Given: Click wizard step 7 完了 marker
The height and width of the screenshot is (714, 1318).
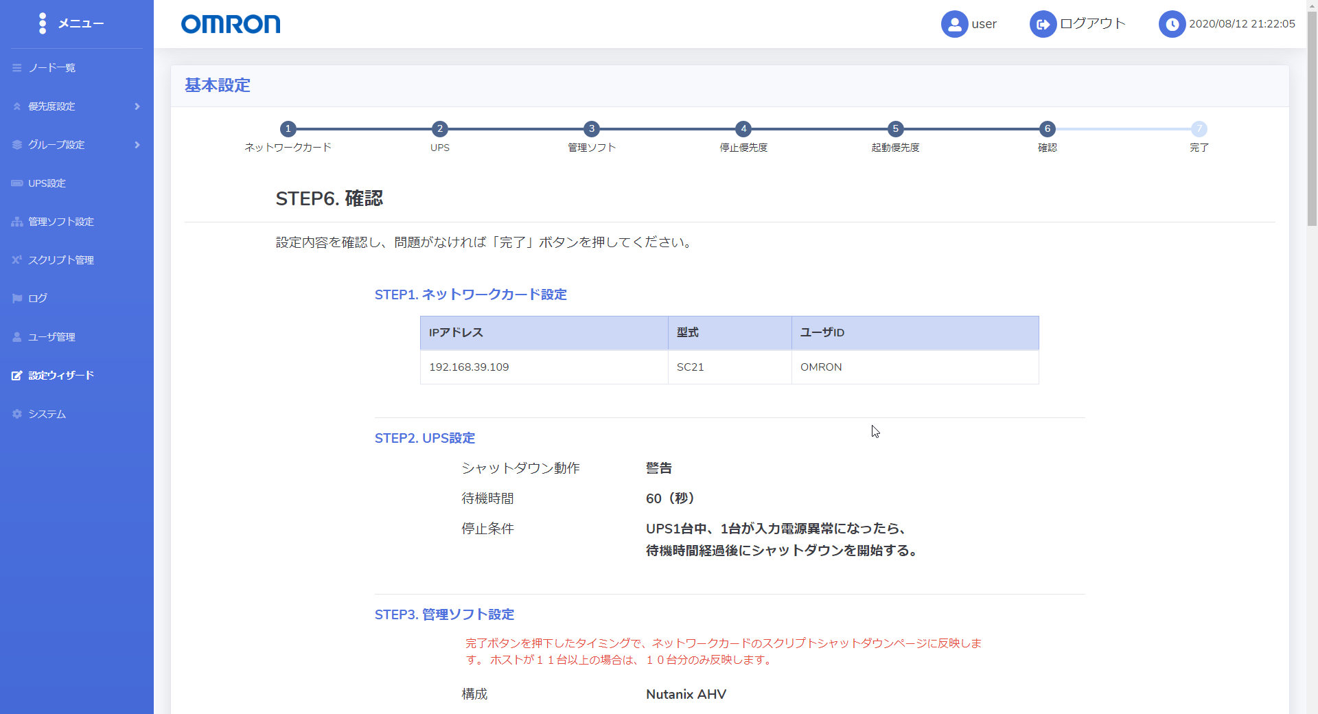Looking at the screenshot, I should (x=1199, y=129).
